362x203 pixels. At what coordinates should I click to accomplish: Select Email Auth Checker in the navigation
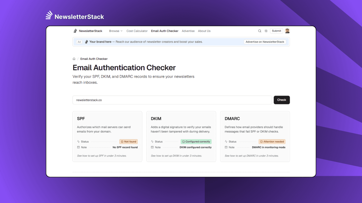tap(165, 31)
